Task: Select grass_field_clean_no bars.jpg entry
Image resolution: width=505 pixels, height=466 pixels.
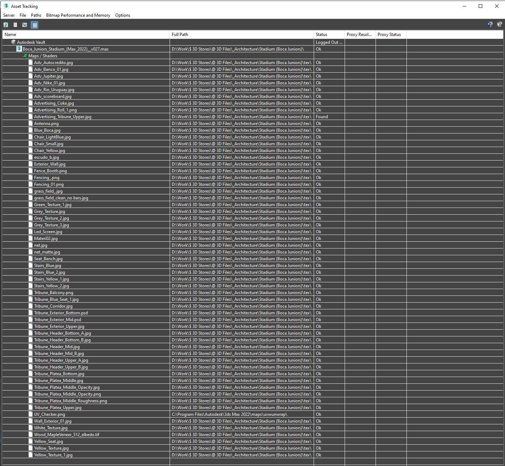Action: click(61, 198)
